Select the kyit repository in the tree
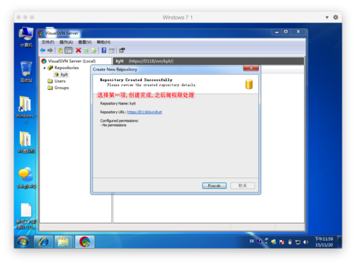The width and height of the screenshot is (356, 265). 61,75
